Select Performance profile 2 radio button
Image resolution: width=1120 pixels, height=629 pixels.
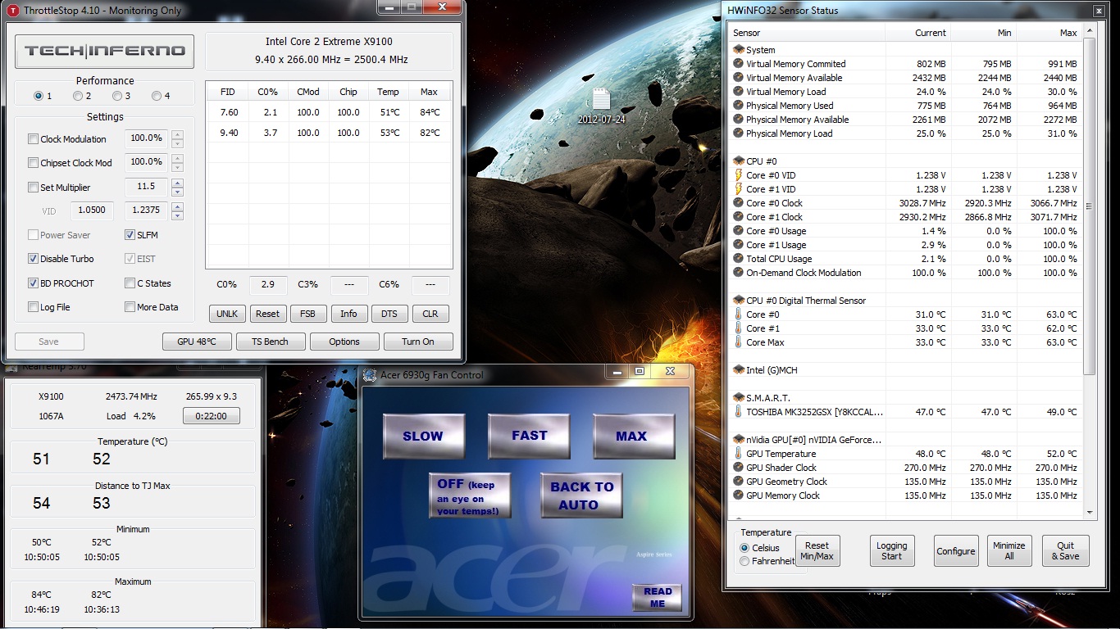78,96
